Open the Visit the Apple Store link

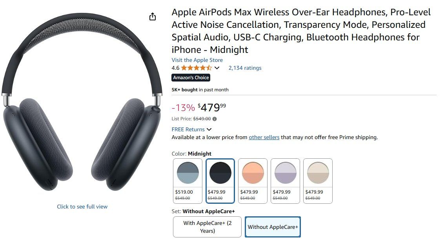(x=197, y=60)
